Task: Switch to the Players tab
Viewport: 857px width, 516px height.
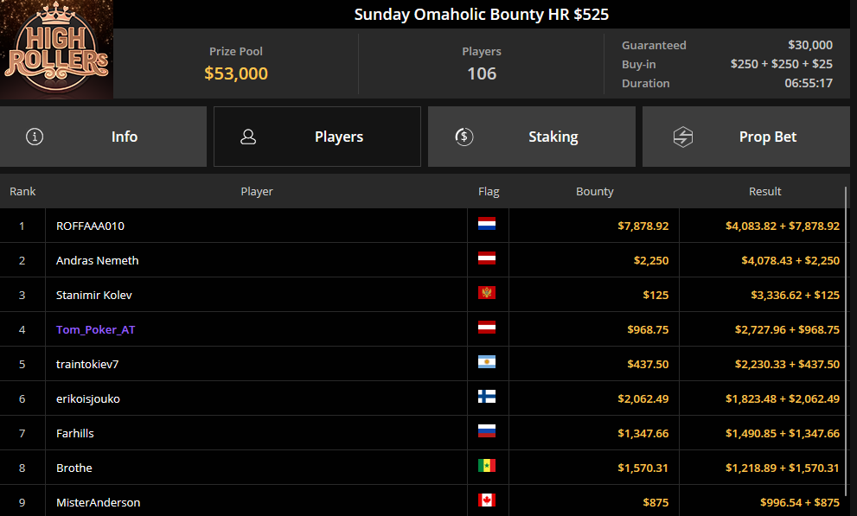Action: (x=317, y=137)
